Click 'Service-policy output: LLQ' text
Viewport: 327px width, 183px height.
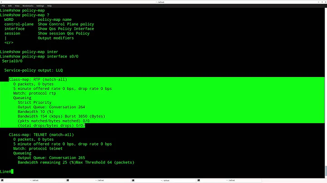pos(33,70)
